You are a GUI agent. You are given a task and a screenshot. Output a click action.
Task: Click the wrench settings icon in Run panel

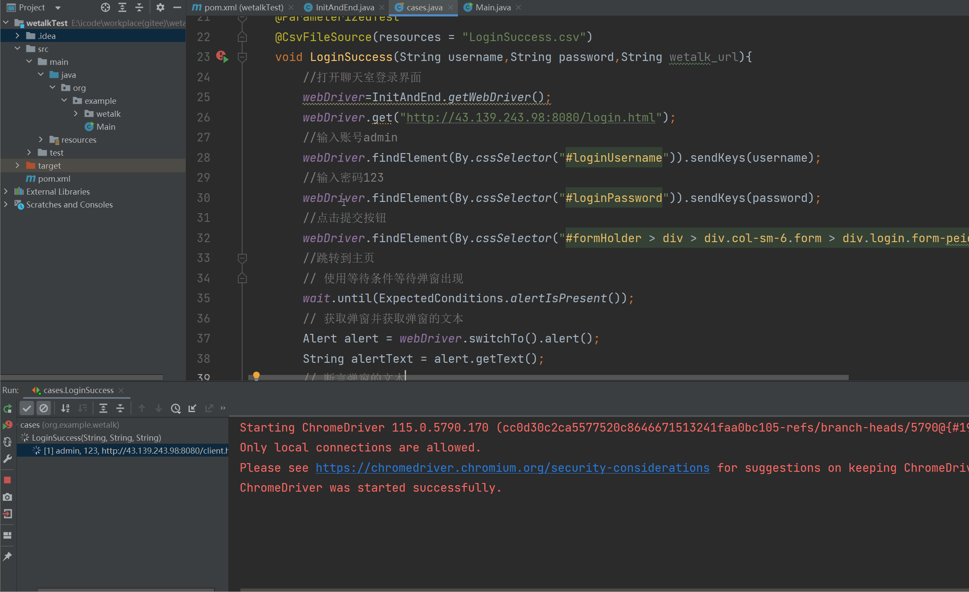pos(7,459)
